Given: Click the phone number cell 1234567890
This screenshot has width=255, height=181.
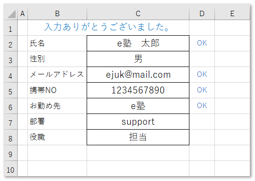Looking at the screenshot, I should [x=138, y=90].
